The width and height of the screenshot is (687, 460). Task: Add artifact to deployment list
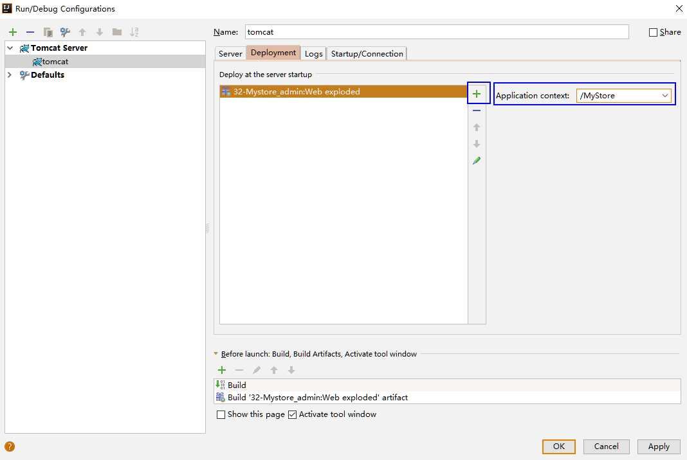[x=477, y=94]
